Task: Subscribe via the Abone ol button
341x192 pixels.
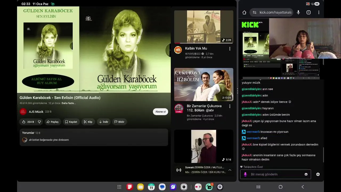Action: click(x=160, y=112)
